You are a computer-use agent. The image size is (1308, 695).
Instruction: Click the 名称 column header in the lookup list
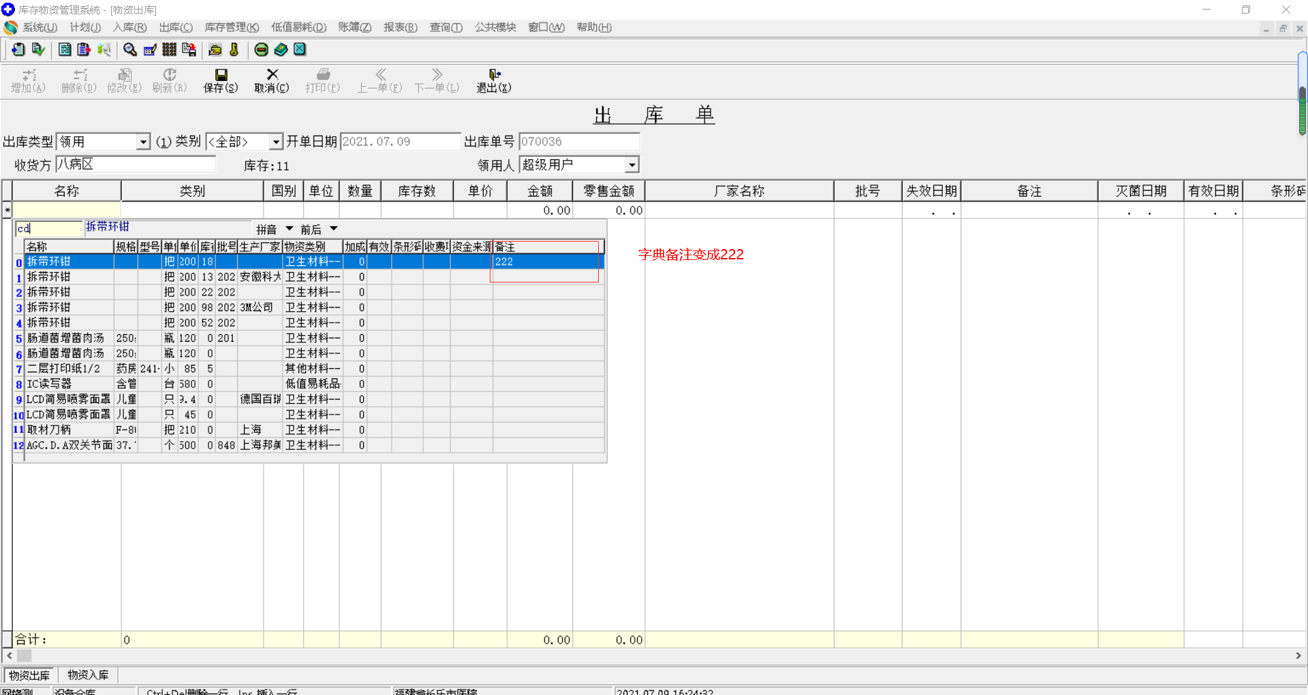click(x=69, y=246)
